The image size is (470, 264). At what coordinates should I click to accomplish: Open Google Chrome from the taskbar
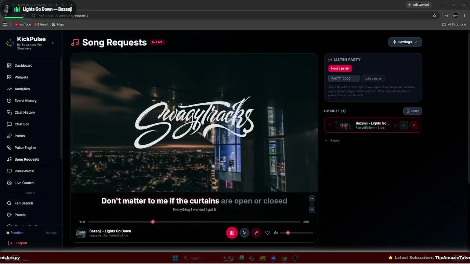tap(284, 258)
